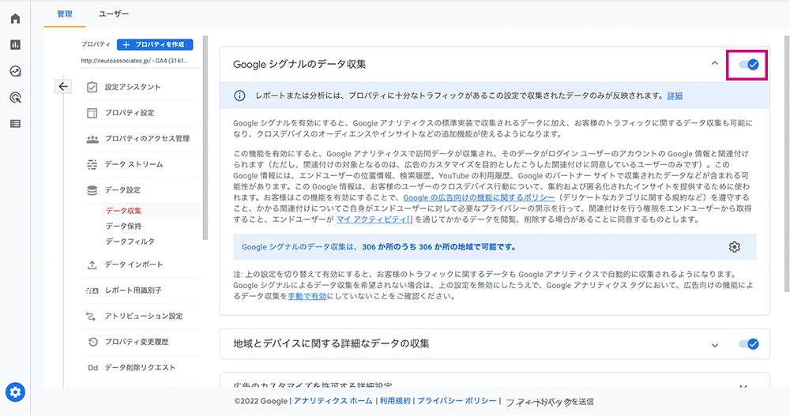790x416 pixels.
Task: Click the アトリビューション設定 path icon
Action: pyautogui.click(x=91, y=317)
